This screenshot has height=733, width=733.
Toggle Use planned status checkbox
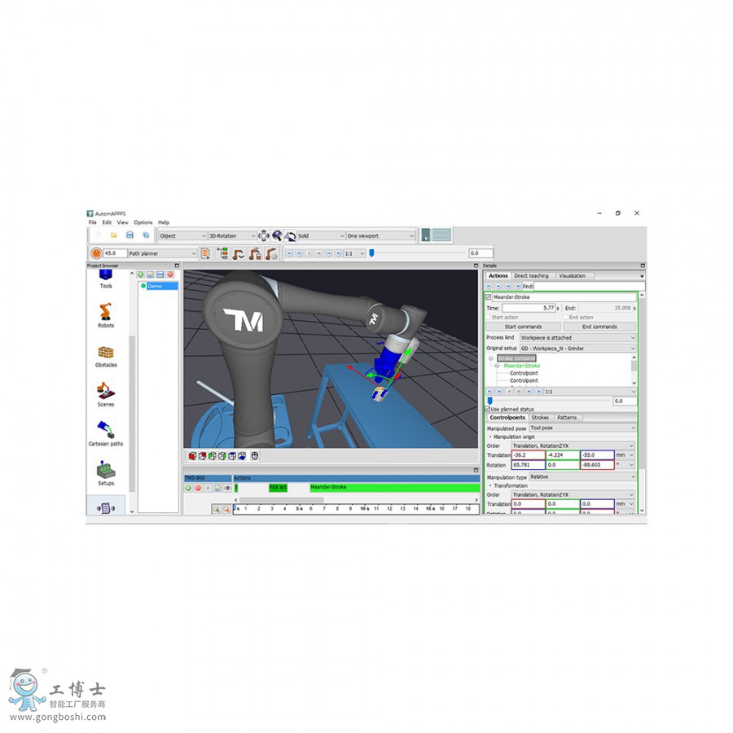click(487, 409)
